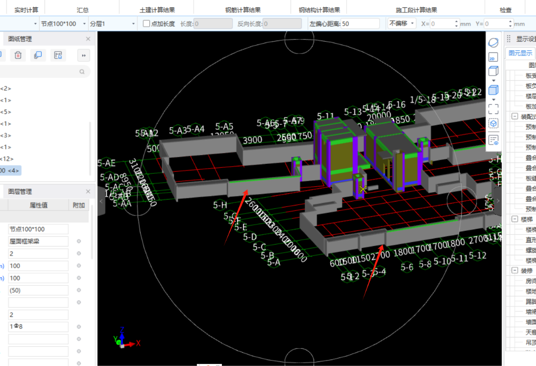Click the 左偏心距离 field showing 50
This screenshot has width=536, height=366.
coord(360,24)
